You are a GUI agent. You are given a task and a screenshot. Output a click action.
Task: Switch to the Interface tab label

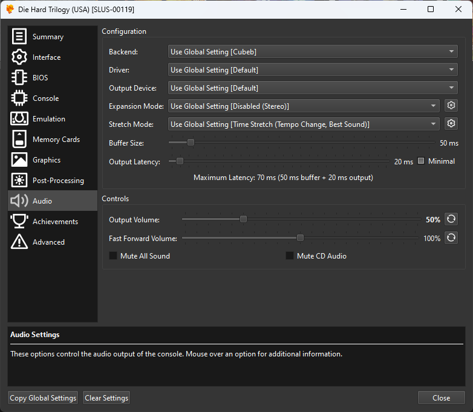point(47,57)
